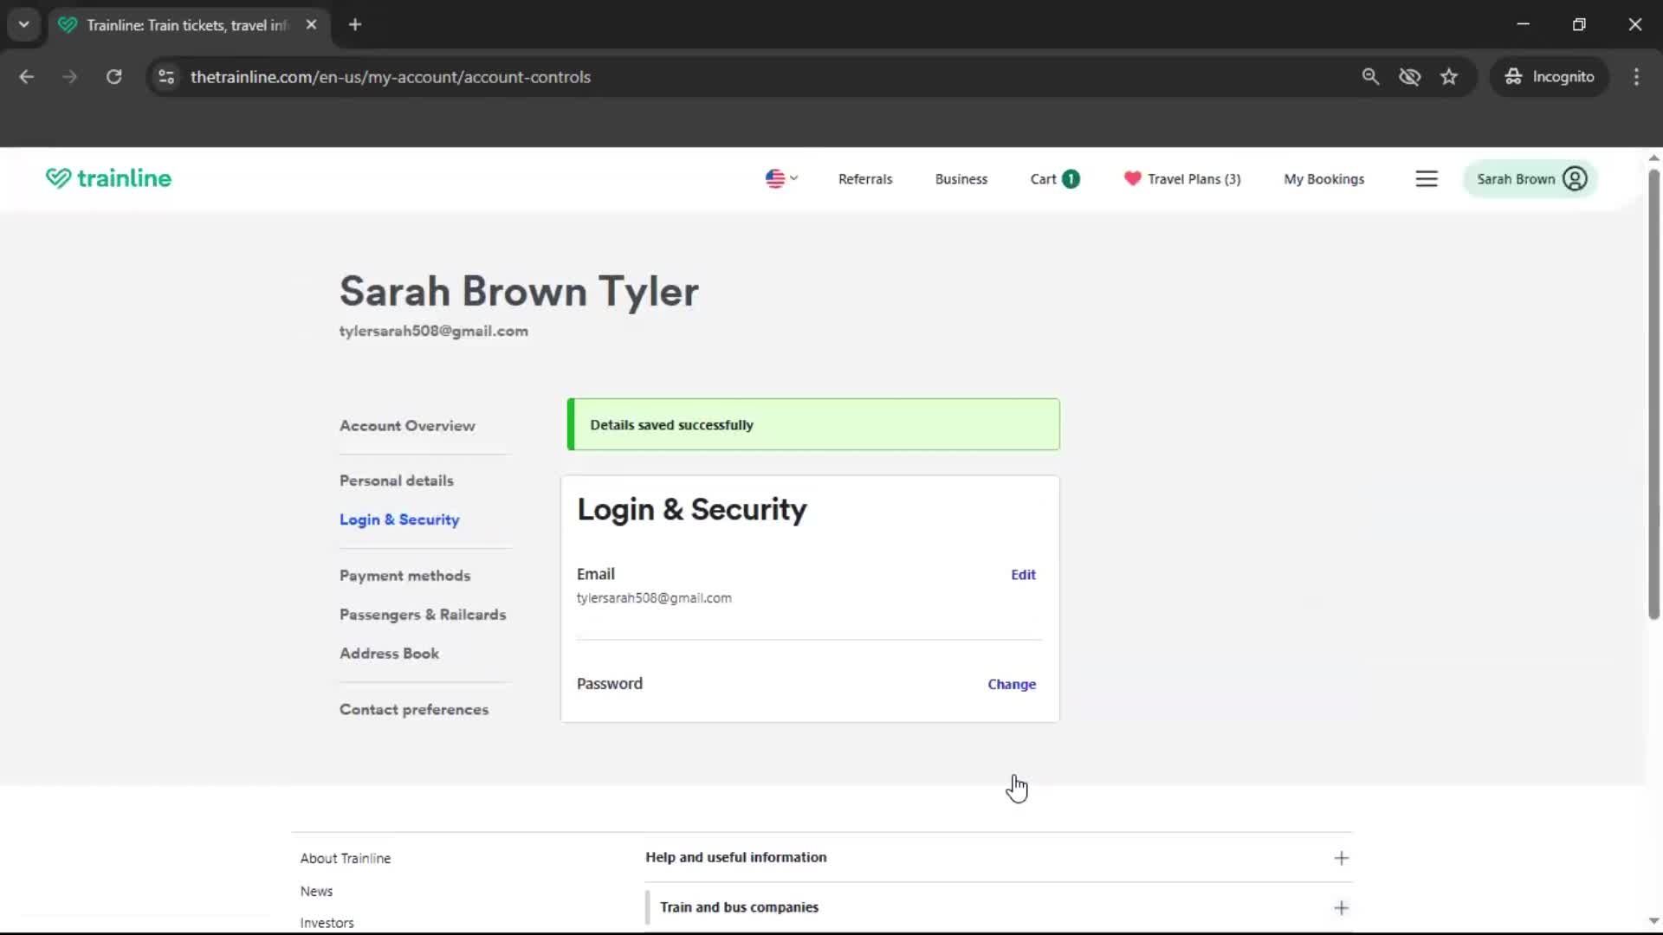Open the cart with one item
Viewport: 1663px width, 935px height.
[x=1053, y=178]
